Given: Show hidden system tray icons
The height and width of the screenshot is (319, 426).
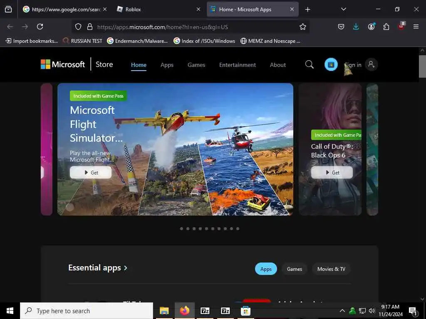Looking at the screenshot, I should [x=342, y=311].
